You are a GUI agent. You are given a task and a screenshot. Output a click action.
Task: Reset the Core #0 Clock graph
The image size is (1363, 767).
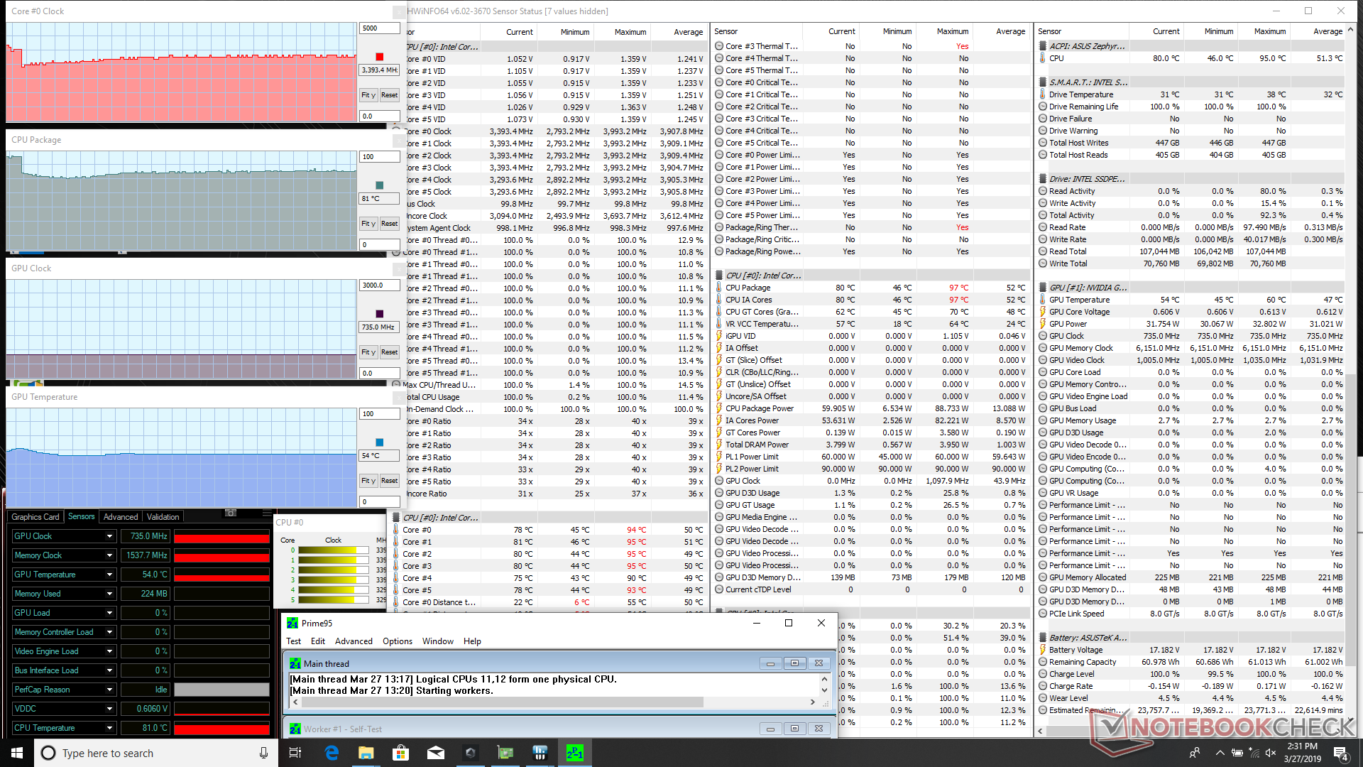tap(389, 95)
